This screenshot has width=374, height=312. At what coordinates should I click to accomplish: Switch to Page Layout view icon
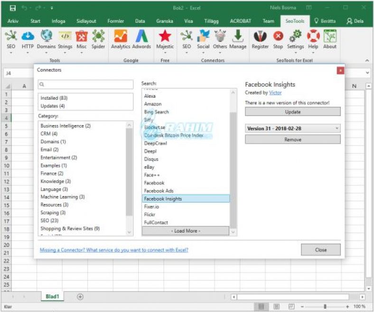point(276,306)
